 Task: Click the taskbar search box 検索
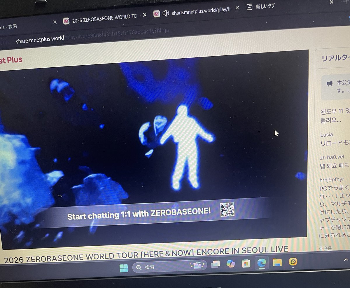tap(169, 266)
